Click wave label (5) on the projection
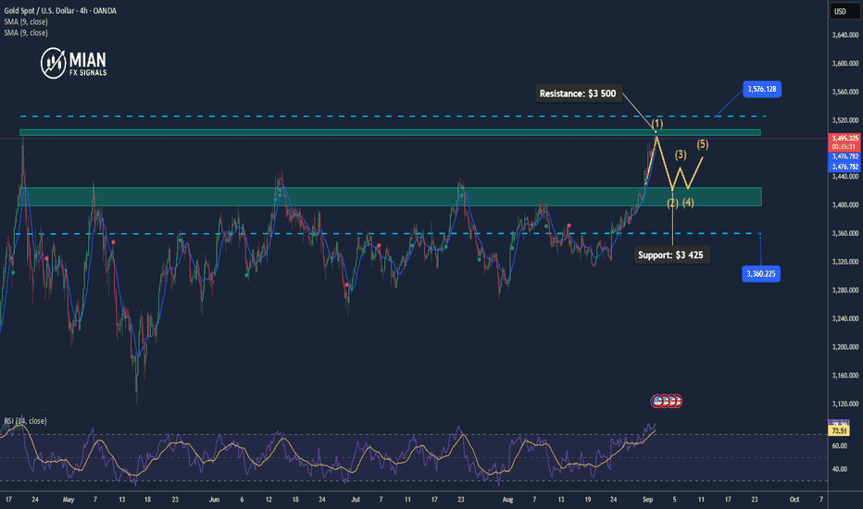 (x=703, y=144)
